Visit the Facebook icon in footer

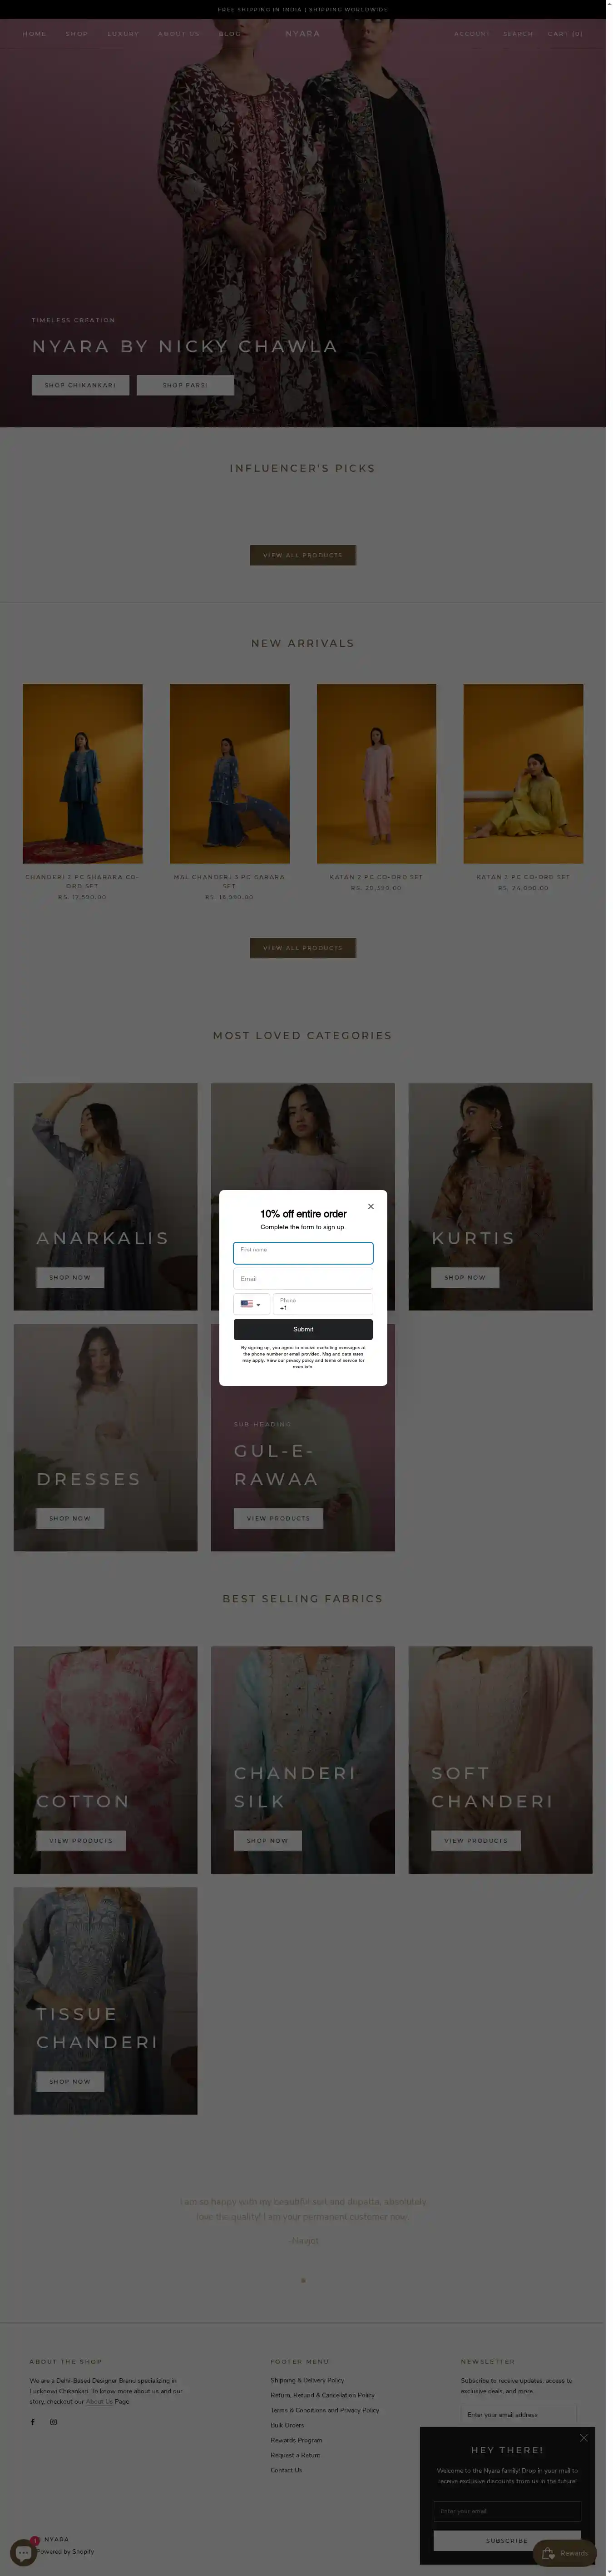click(33, 2422)
